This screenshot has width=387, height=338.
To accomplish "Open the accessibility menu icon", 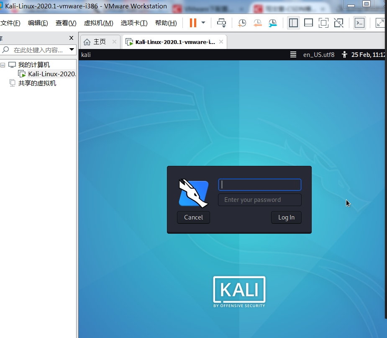I will tap(344, 54).
